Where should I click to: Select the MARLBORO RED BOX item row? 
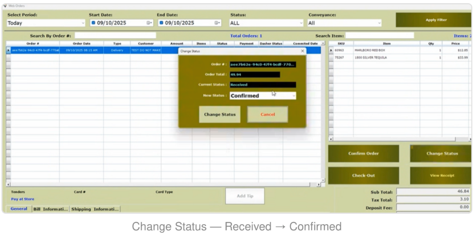[401, 50]
